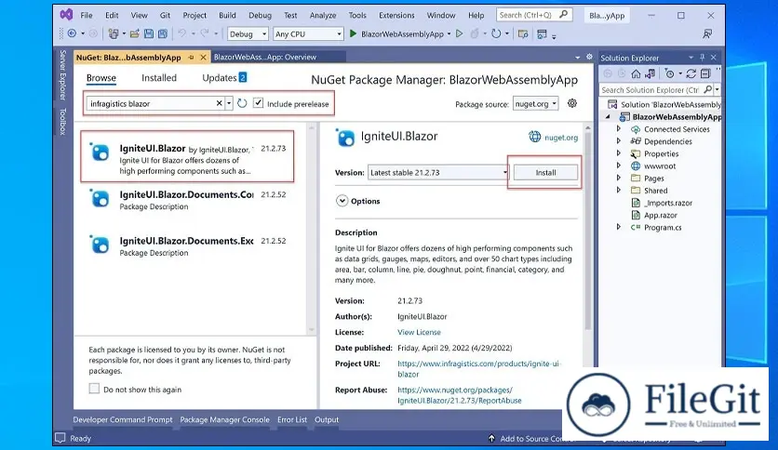Check Do not show this again
This screenshot has width=778, height=450.
(x=94, y=389)
